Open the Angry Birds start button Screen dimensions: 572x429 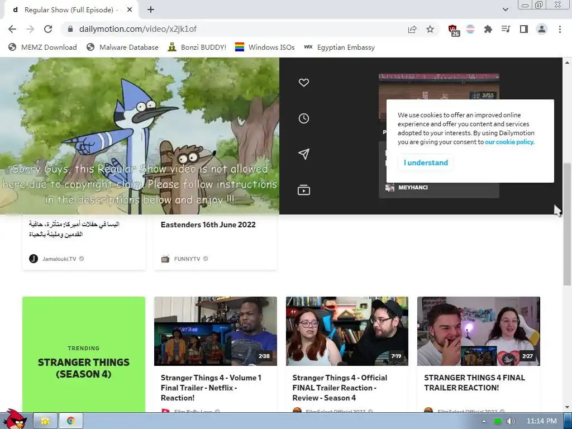click(x=15, y=420)
